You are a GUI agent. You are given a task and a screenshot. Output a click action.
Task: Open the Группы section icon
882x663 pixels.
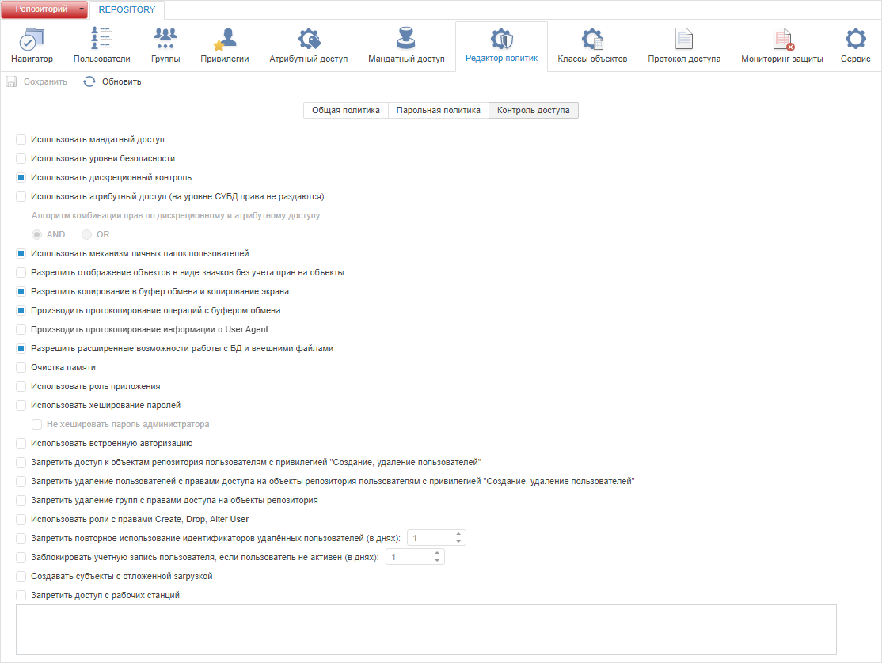(x=165, y=38)
